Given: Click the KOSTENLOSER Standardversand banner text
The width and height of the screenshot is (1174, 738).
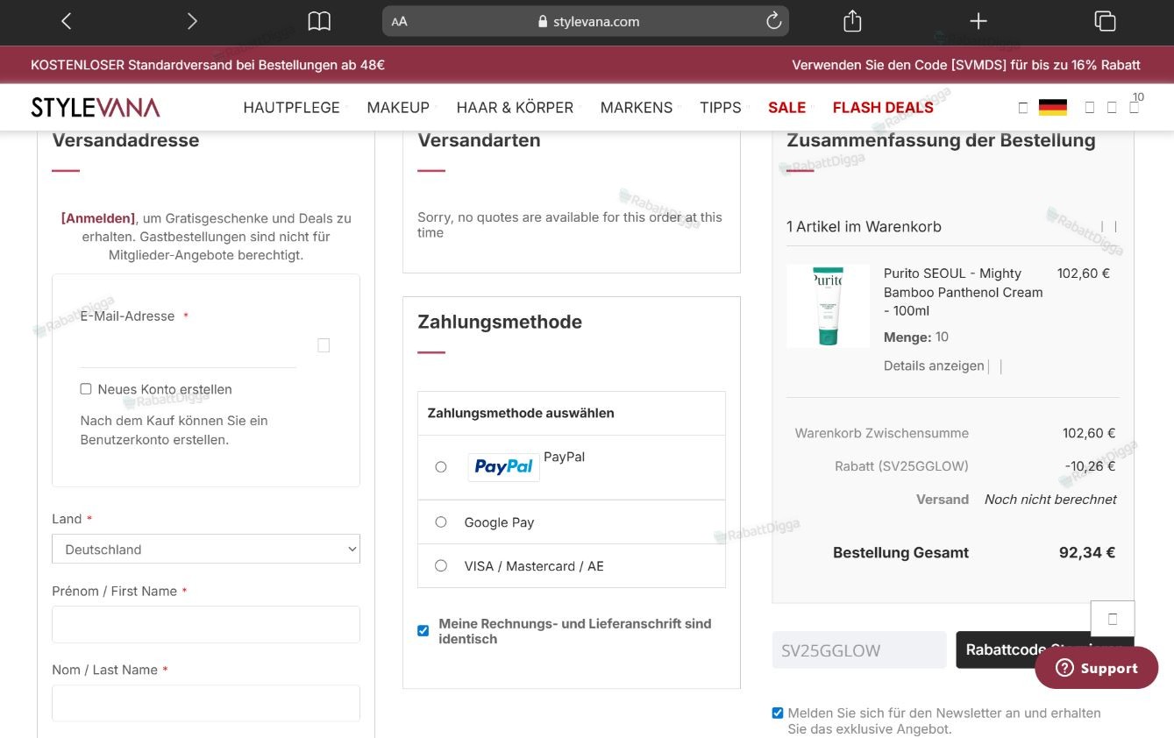Looking at the screenshot, I should coord(208,65).
